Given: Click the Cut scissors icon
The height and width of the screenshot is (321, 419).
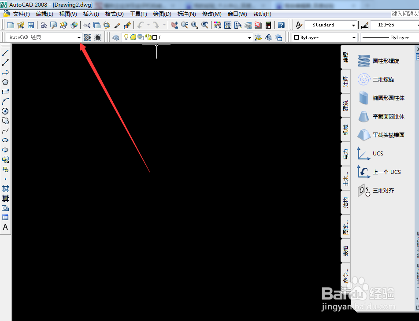Looking at the screenshot, I should pyautogui.click(x=87, y=25).
